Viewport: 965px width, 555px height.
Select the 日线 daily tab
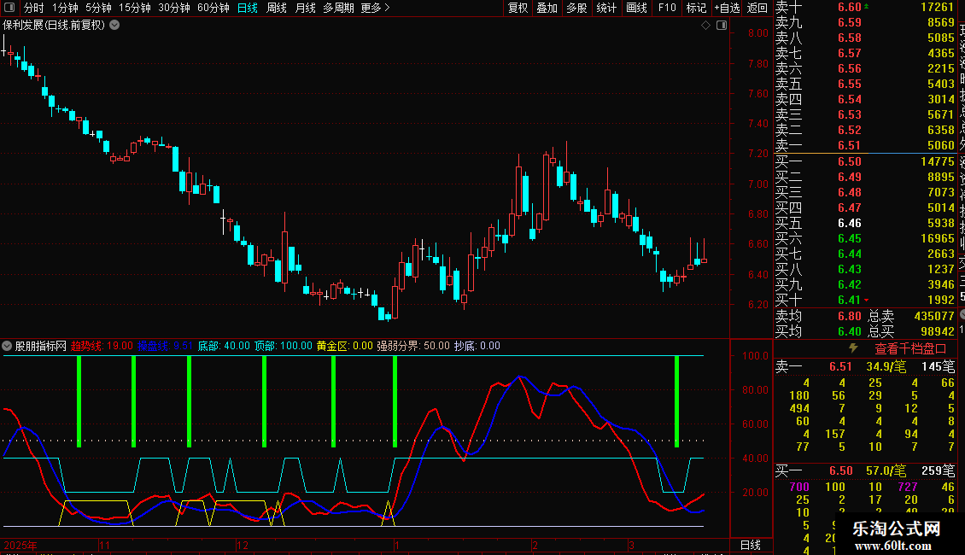coord(248,8)
